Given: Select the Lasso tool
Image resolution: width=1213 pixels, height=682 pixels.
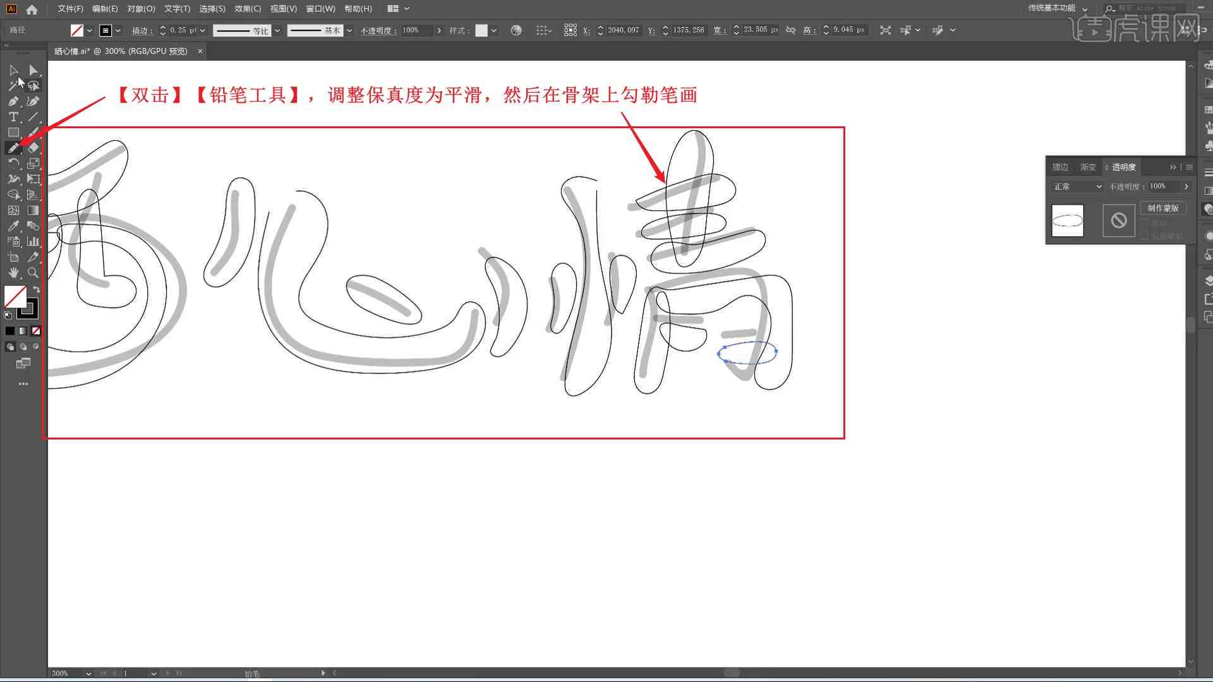Looking at the screenshot, I should pyautogui.click(x=33, y=86).
